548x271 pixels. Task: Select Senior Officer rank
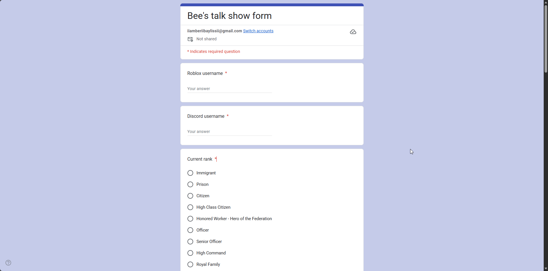190,242
